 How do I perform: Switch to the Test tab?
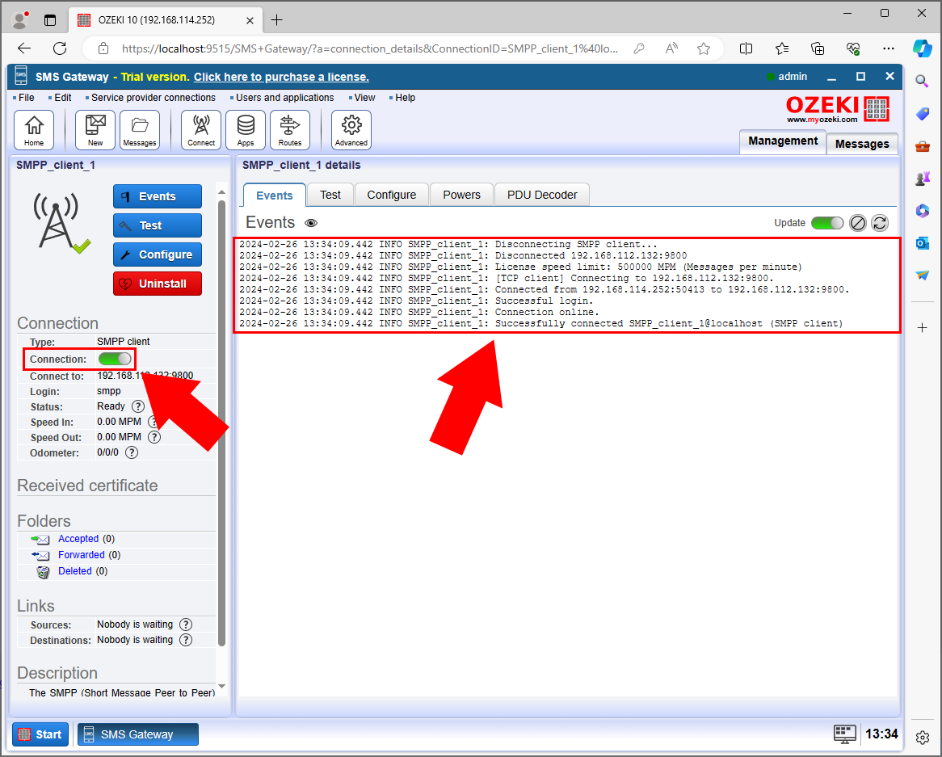click(x=330, y=195)
